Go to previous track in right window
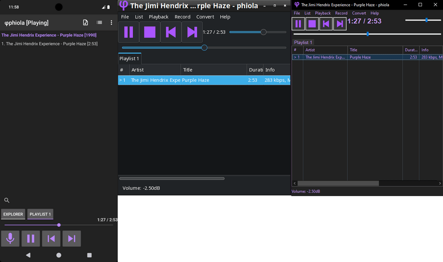443x262 pixels. pos(326,24)
